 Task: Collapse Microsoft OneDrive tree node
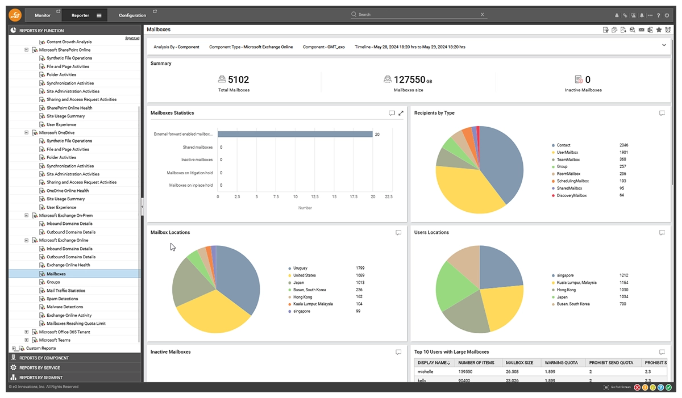point(27,133)
